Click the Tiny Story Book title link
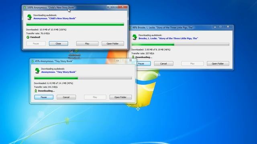 (x=59, y=72)
